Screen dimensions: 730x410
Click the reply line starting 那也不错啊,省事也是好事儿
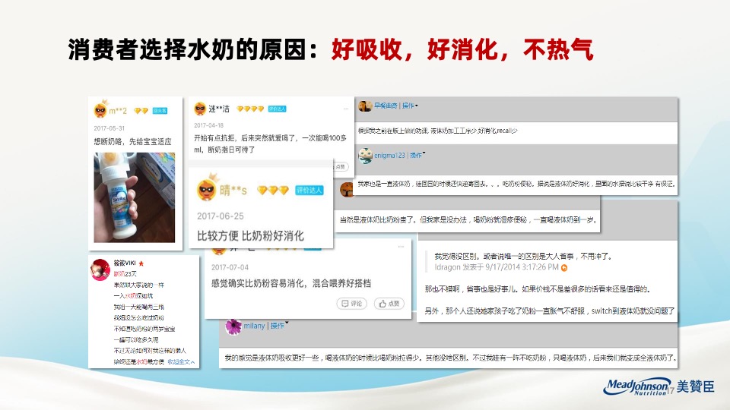coord(537,289)
